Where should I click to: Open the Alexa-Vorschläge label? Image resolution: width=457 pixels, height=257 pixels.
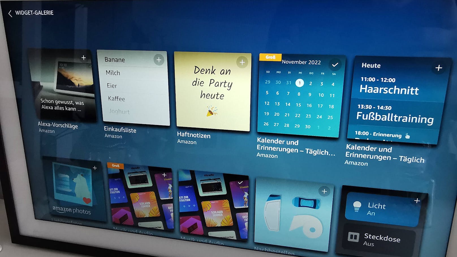(58, 125)
